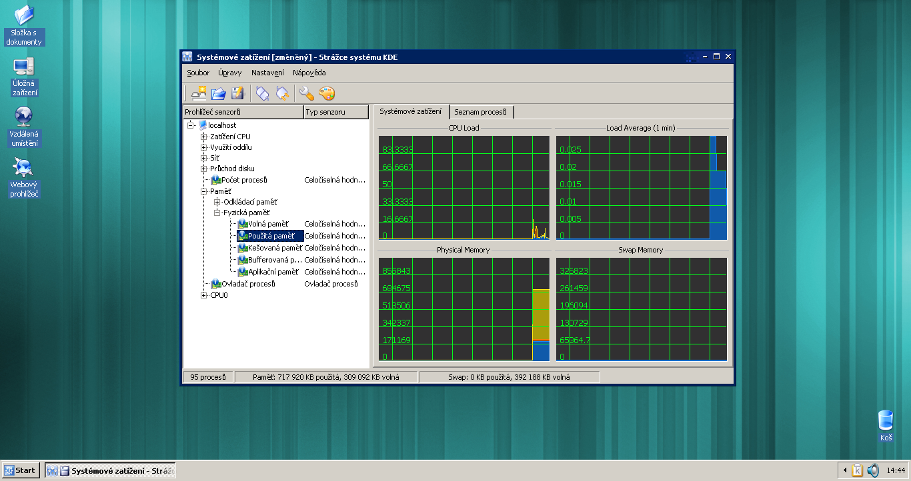Open the Soubor menu

coord(198,73)
